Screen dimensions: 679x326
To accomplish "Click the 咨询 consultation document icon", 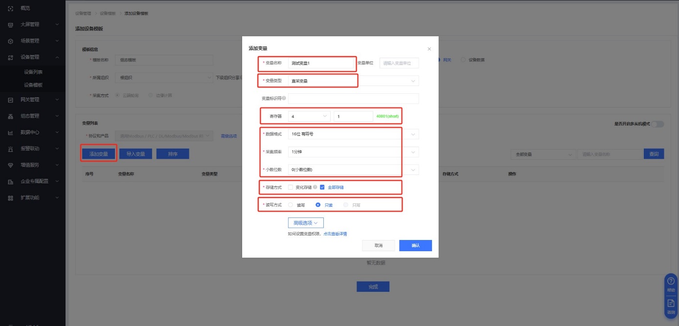I will [x=671, y=303].
